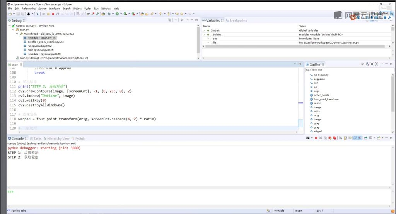Click the Sort alphabetically icon in Outline panel
The width and height of the screenshot is (396, 214).
(x=367, y=64)
